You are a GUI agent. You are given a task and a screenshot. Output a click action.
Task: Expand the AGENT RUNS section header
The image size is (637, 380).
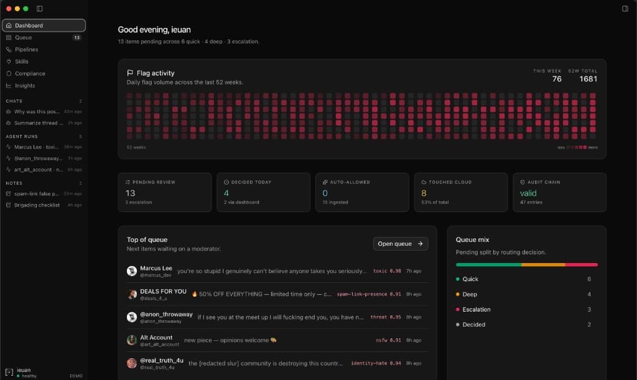pyautogui.click(x=44, y=136)
